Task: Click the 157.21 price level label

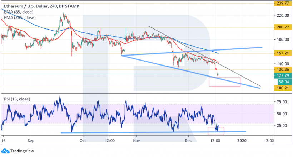Action: click(281, 54)
